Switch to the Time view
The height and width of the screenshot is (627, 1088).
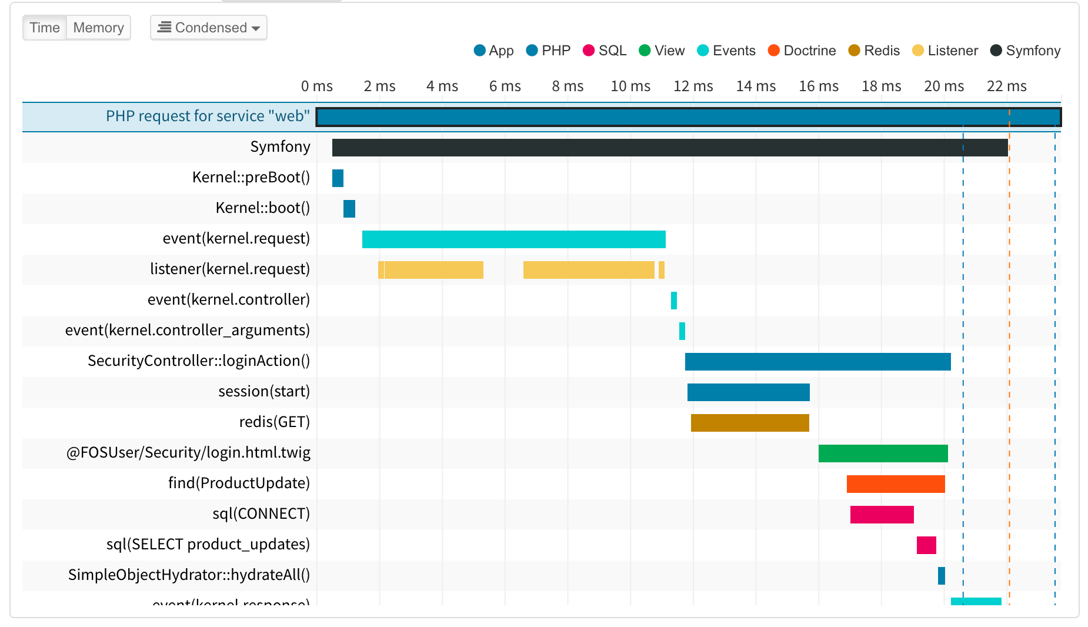tap(45, 28)
